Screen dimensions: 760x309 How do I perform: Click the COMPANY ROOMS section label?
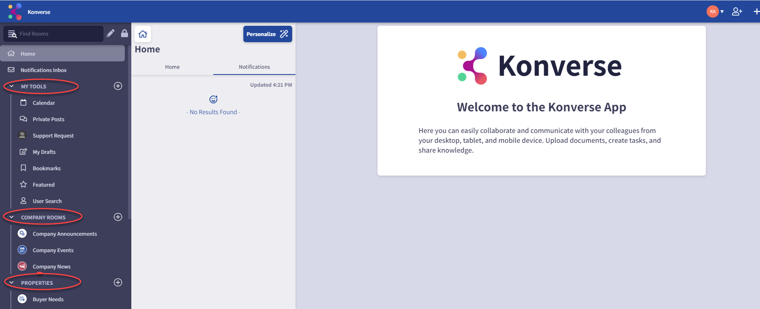pos(43,217)
